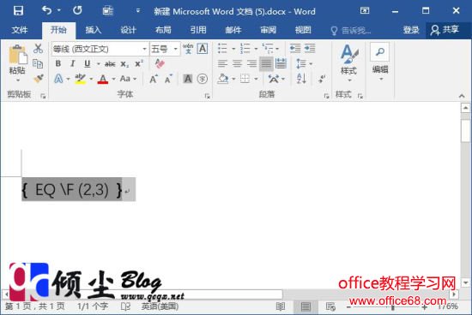Decrease font size
Image resolution: width=472 pixels, height=315 pixels.
[x=168, y=79]
